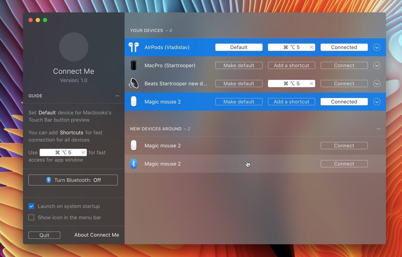Clear the Beats Startrooper shortcut with its x icon

pyautogui.click(x=312, y=84)
